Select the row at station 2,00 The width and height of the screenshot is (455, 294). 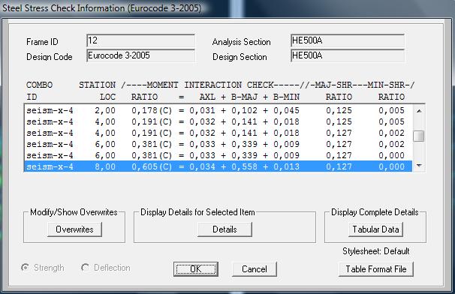[x=218, y=110]
